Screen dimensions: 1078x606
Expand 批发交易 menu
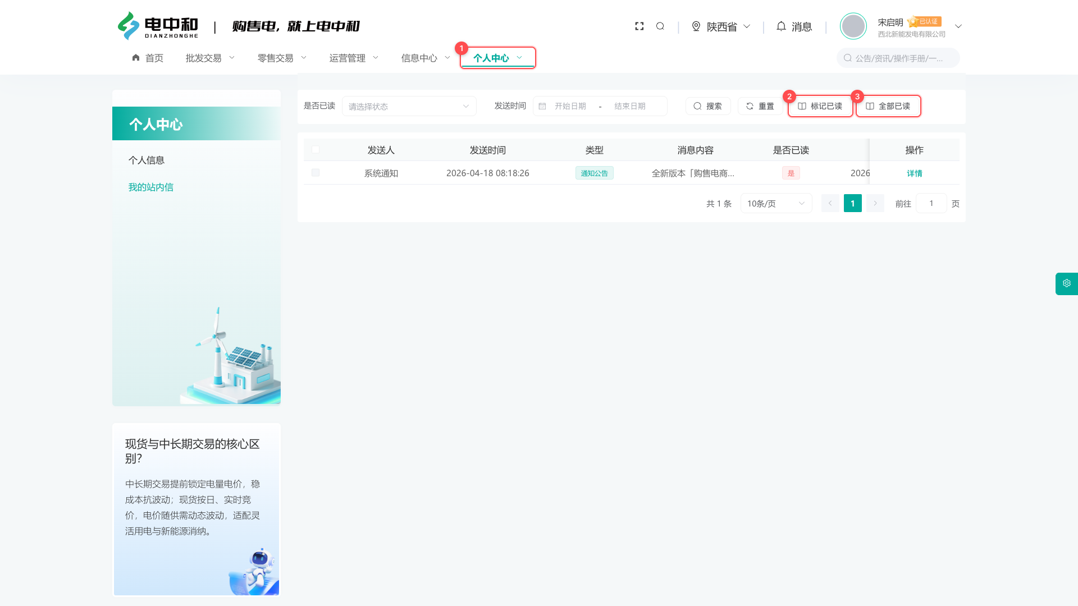pyautogui.click(x=210, y=58)
